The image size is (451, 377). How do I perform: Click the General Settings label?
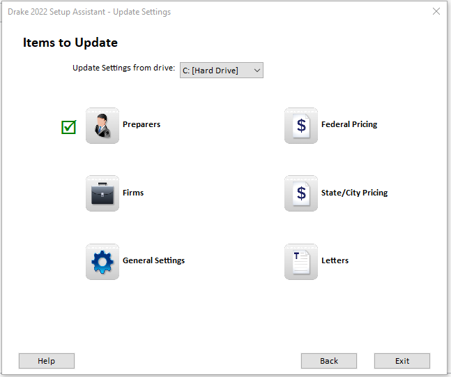point(153,260)
